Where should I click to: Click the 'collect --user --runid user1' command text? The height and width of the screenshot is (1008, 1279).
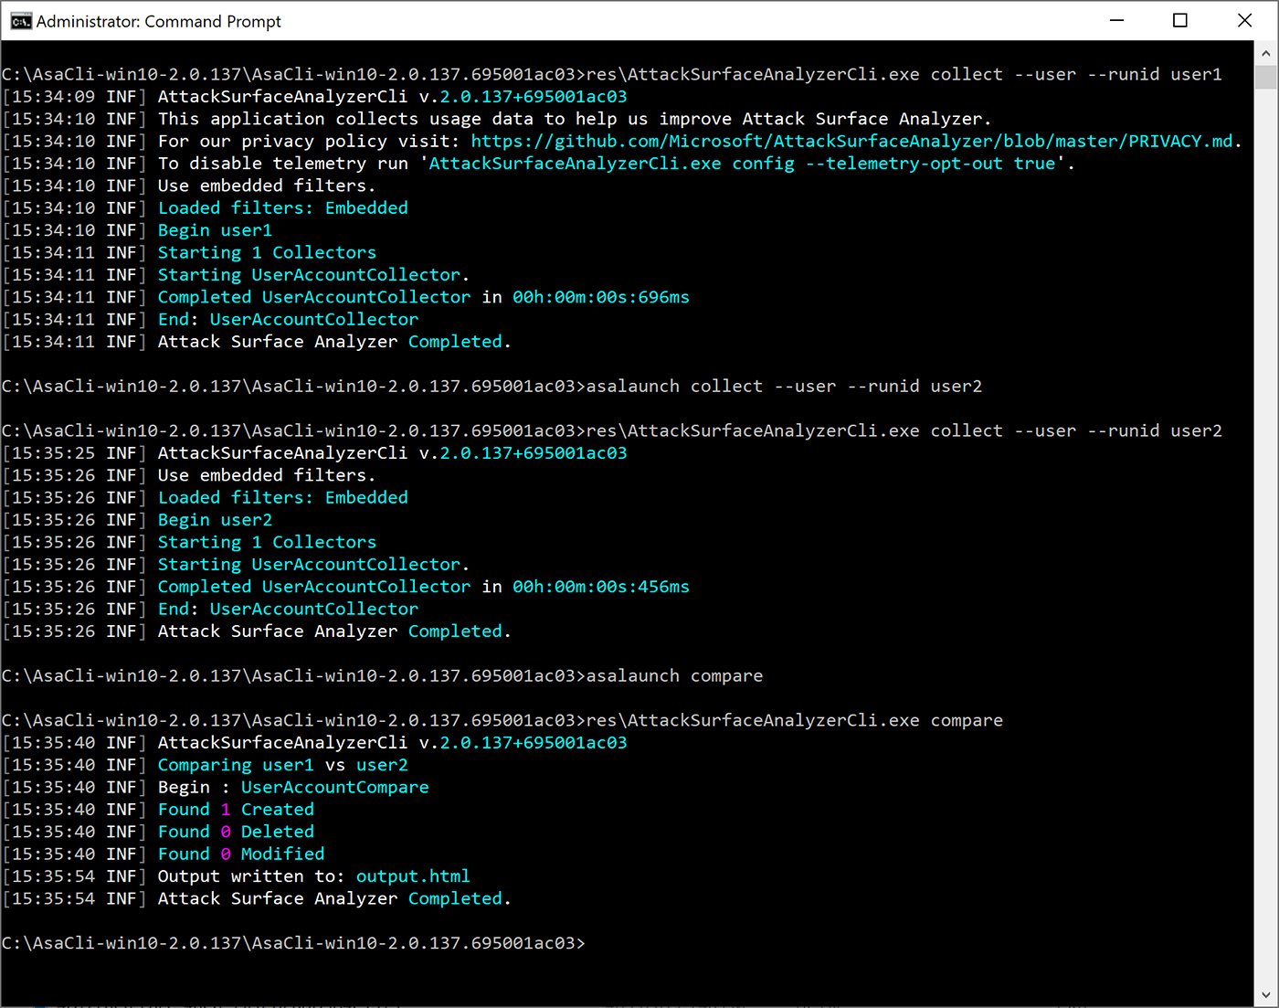coord(1076,74)
